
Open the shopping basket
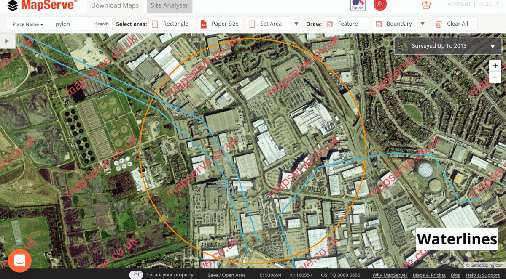tap(426, 5)
